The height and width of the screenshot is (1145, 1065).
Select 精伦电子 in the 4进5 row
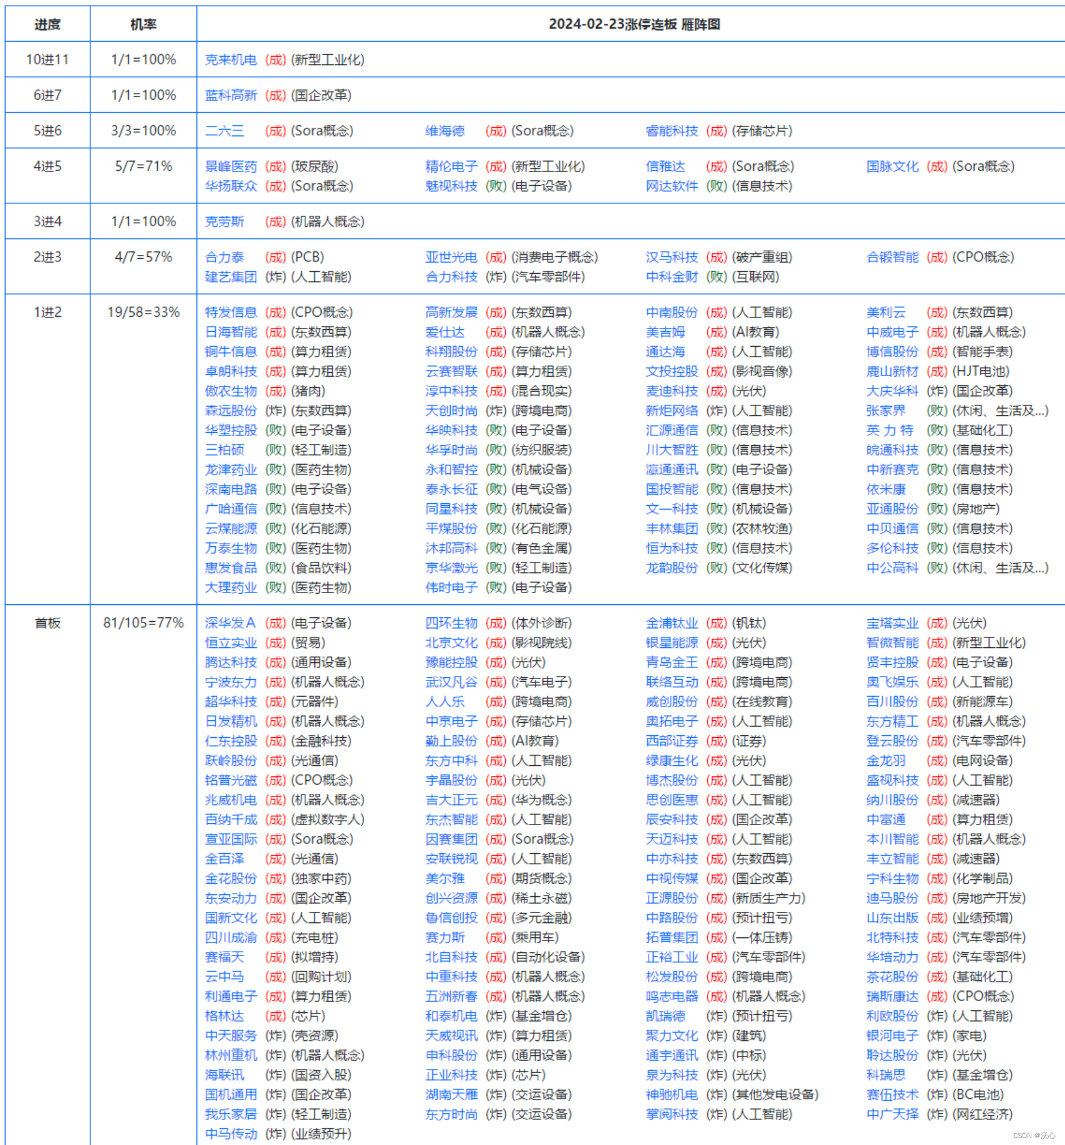pyautogui.click(x=451, y=167)
